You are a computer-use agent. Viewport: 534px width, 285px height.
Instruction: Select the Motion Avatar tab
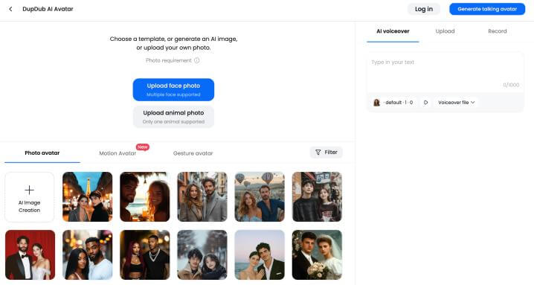pyautogui.click(x=118, y=153)
